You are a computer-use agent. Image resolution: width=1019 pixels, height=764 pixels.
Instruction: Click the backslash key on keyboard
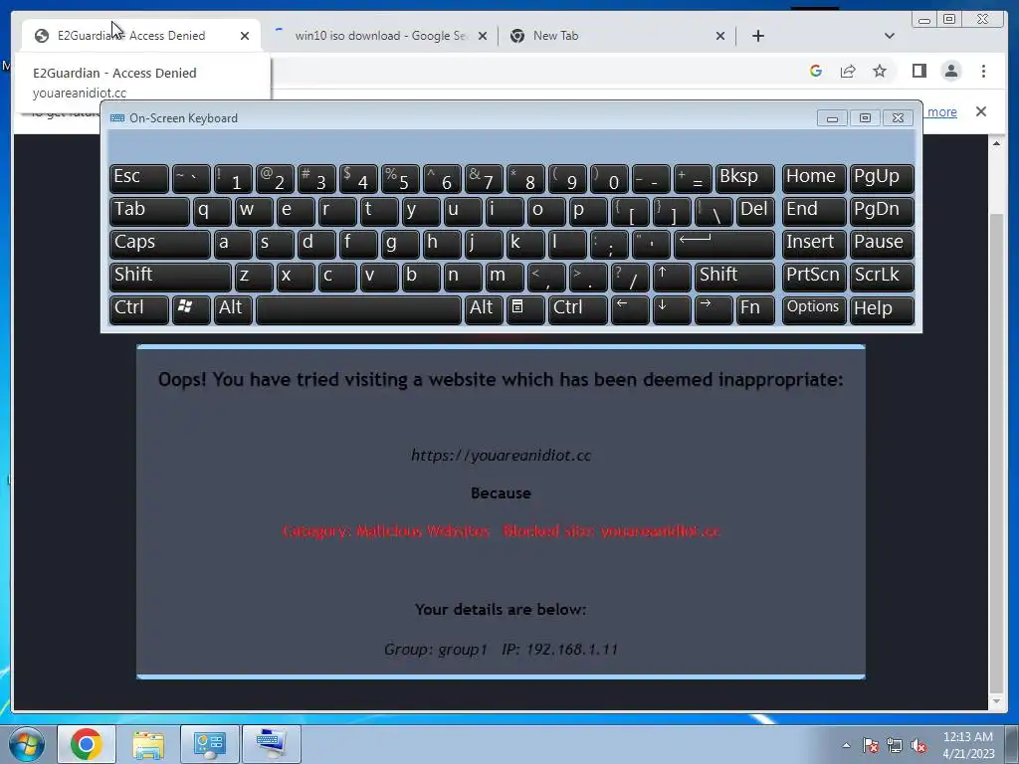pyautogui.click(x=713, y=211)
